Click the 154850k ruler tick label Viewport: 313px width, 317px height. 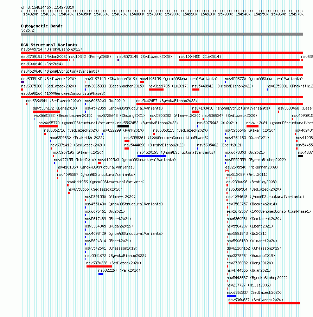[84, 14]
